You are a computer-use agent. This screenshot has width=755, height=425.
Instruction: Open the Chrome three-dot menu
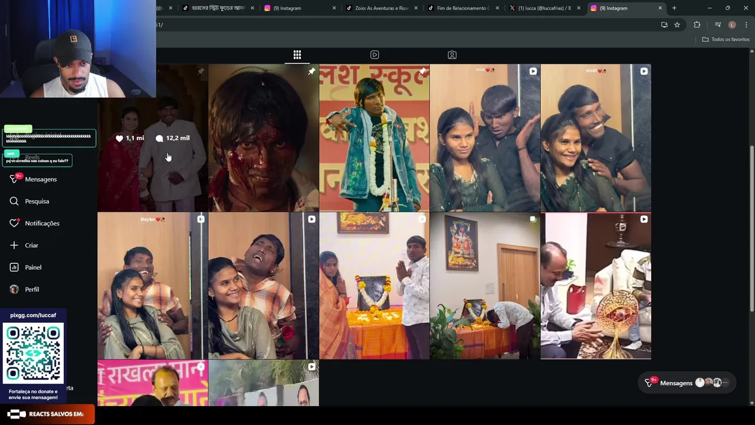(746, 25)
